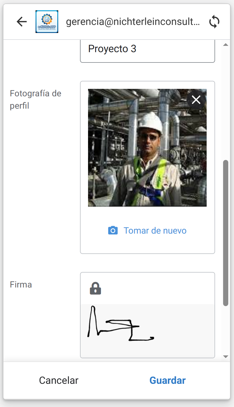
Task: Click the camera icon to retake
Action: [x=113, y=230]
